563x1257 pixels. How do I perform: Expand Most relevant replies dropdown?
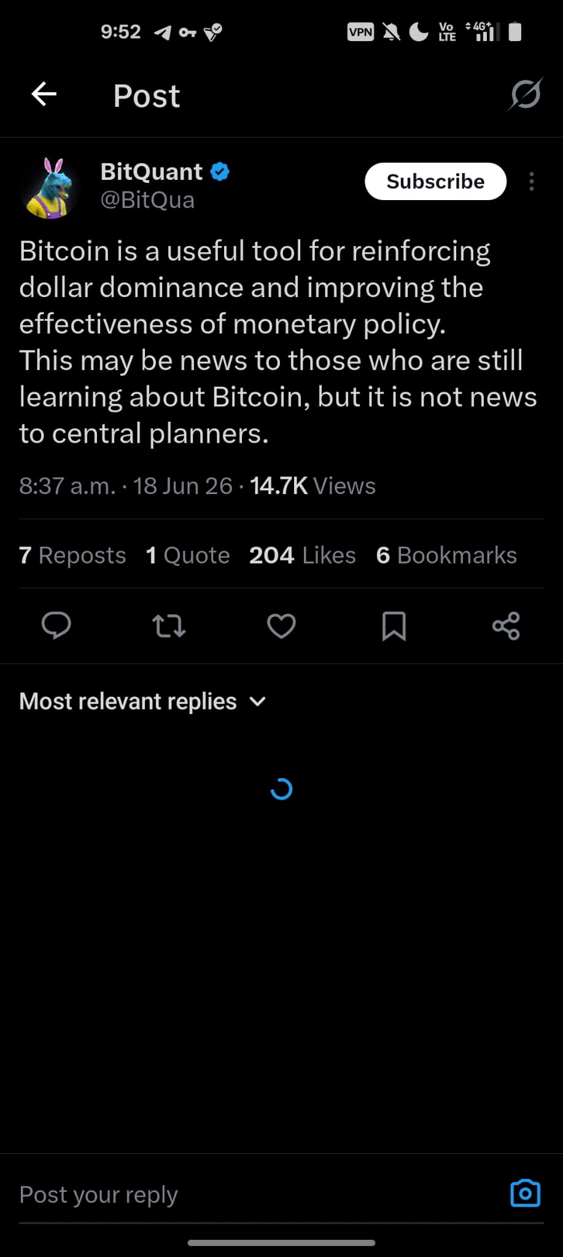point(142,701)
